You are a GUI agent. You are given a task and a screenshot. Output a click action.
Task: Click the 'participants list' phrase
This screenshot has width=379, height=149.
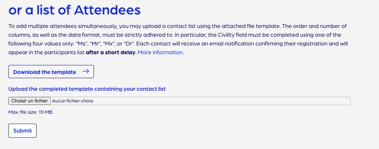pyautogui.click(x=63, y=53)
